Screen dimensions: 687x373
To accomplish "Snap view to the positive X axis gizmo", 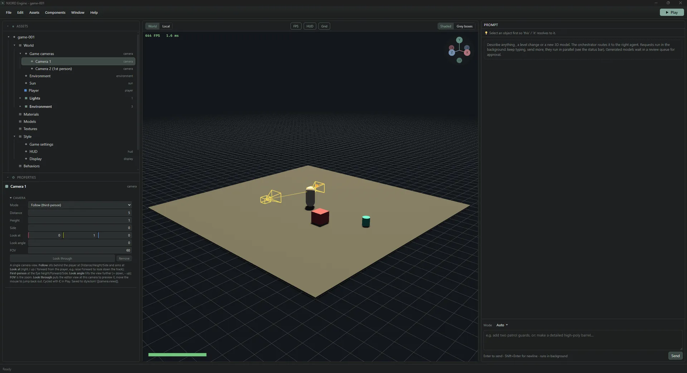I will coord(467,53).
